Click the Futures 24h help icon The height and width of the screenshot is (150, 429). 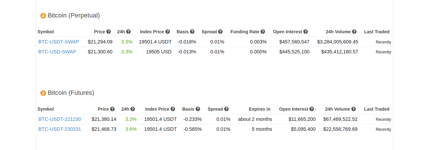pos(133,109)
